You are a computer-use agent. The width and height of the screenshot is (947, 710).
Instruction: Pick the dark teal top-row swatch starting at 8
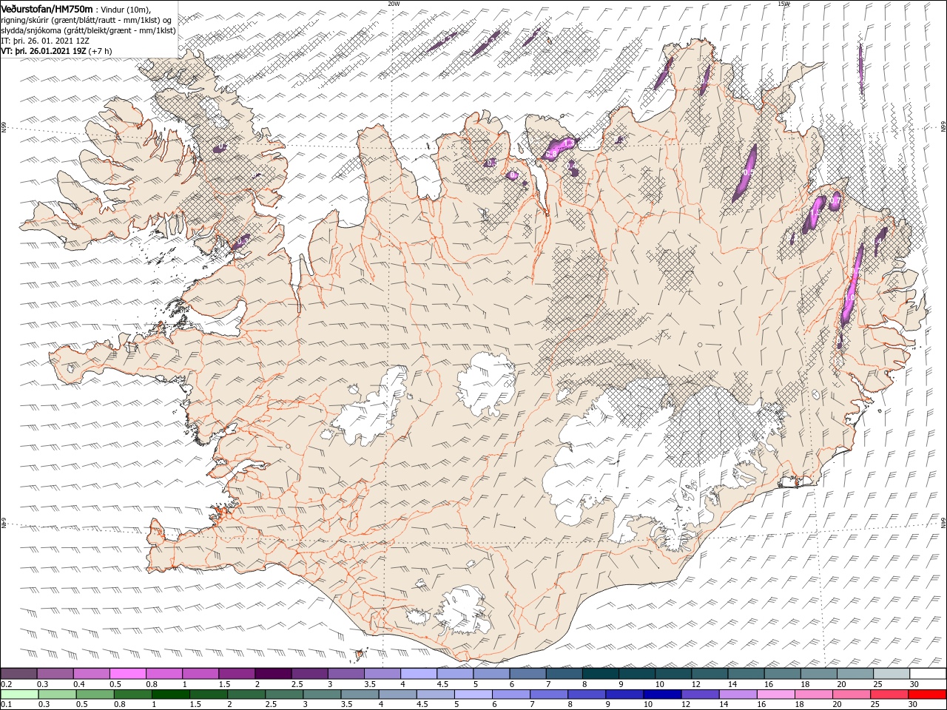tap(601, 674)
